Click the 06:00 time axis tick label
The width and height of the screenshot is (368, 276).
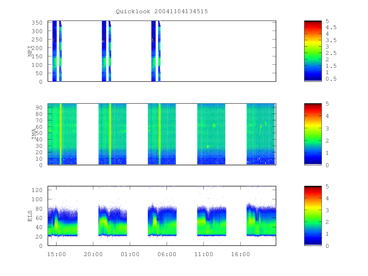[167, 254]
